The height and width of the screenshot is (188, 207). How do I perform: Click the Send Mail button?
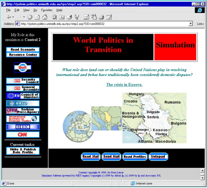[x=111, y=157]
